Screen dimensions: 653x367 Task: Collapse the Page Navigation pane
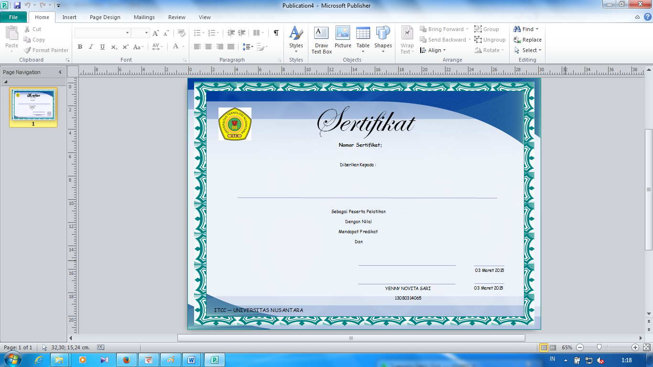click(x=60, y=72)
